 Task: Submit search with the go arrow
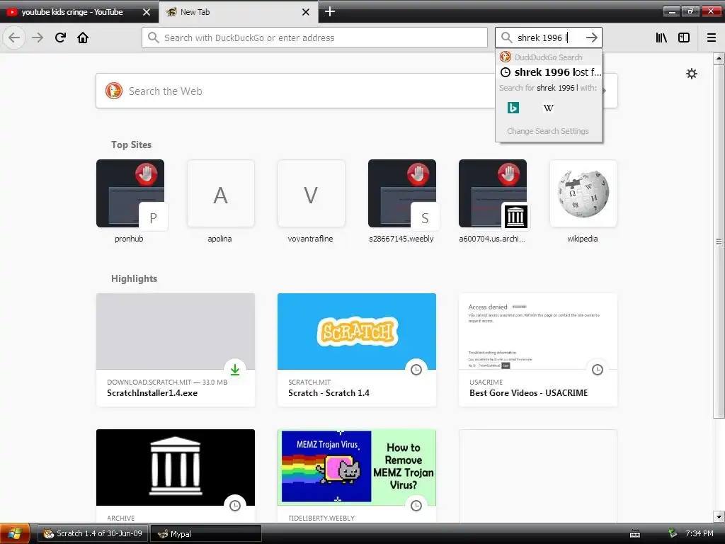pos(591,38)
